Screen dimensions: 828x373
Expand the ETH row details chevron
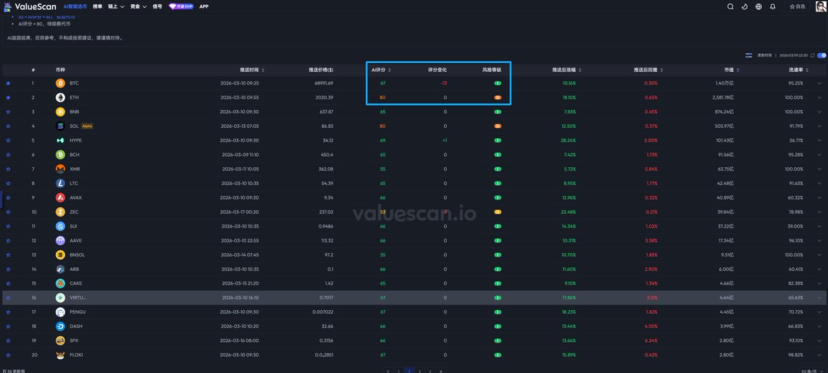pos(820,97)
